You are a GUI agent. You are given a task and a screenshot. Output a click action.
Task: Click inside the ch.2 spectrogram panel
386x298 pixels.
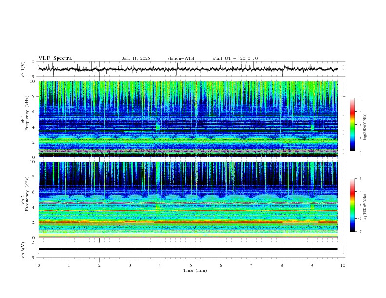pos(188,200)
